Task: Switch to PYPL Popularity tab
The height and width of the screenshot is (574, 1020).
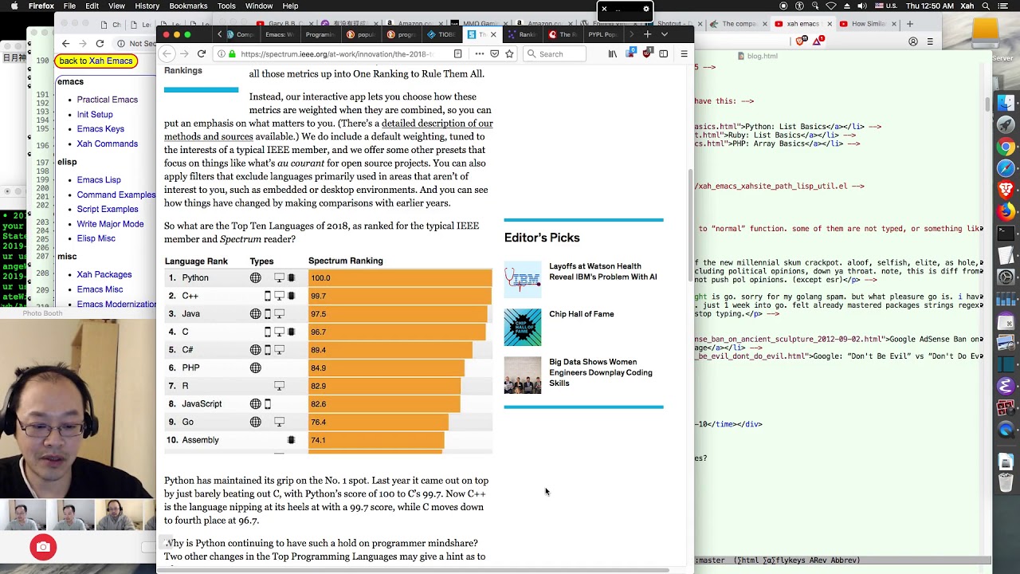Action: [x=602, y=34]
